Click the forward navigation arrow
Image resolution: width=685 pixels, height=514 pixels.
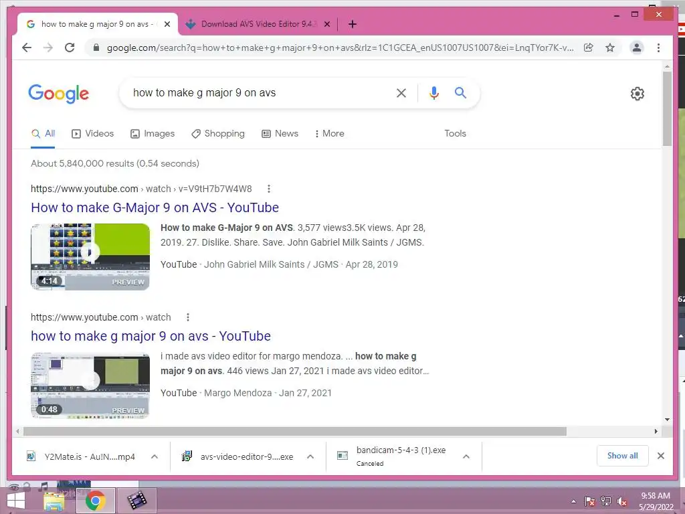[48, 48]
